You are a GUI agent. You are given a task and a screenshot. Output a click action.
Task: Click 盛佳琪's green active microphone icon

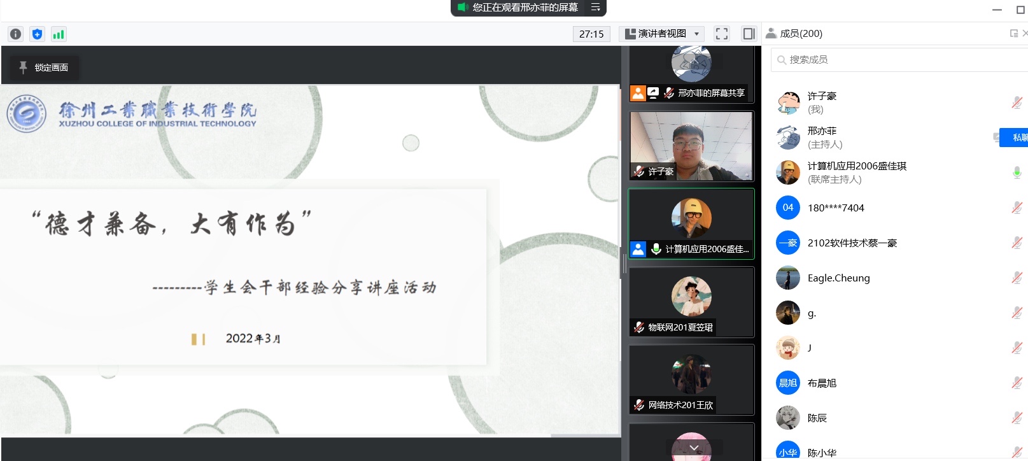[1017, 173]
